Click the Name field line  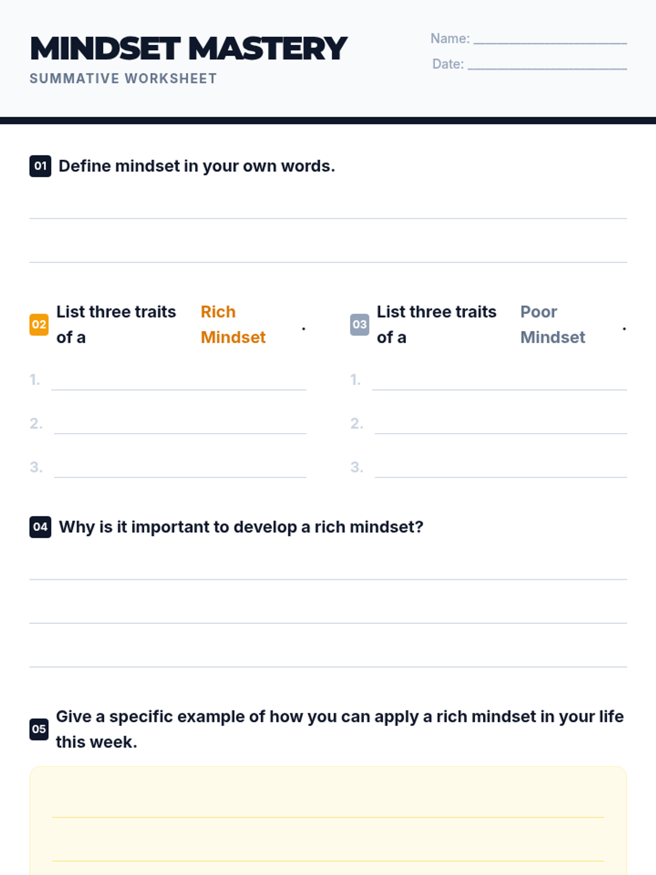tap(550, 38)
